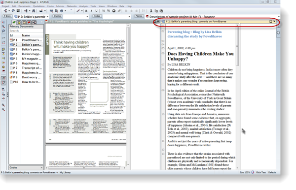Viewport: 296px width, 190px height.
Task: Select P10 How to be h... document
Action: (x=26, y=82)
